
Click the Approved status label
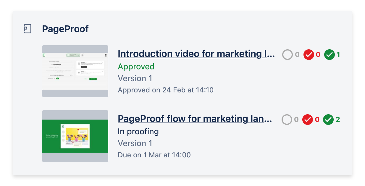coord(136,66)
